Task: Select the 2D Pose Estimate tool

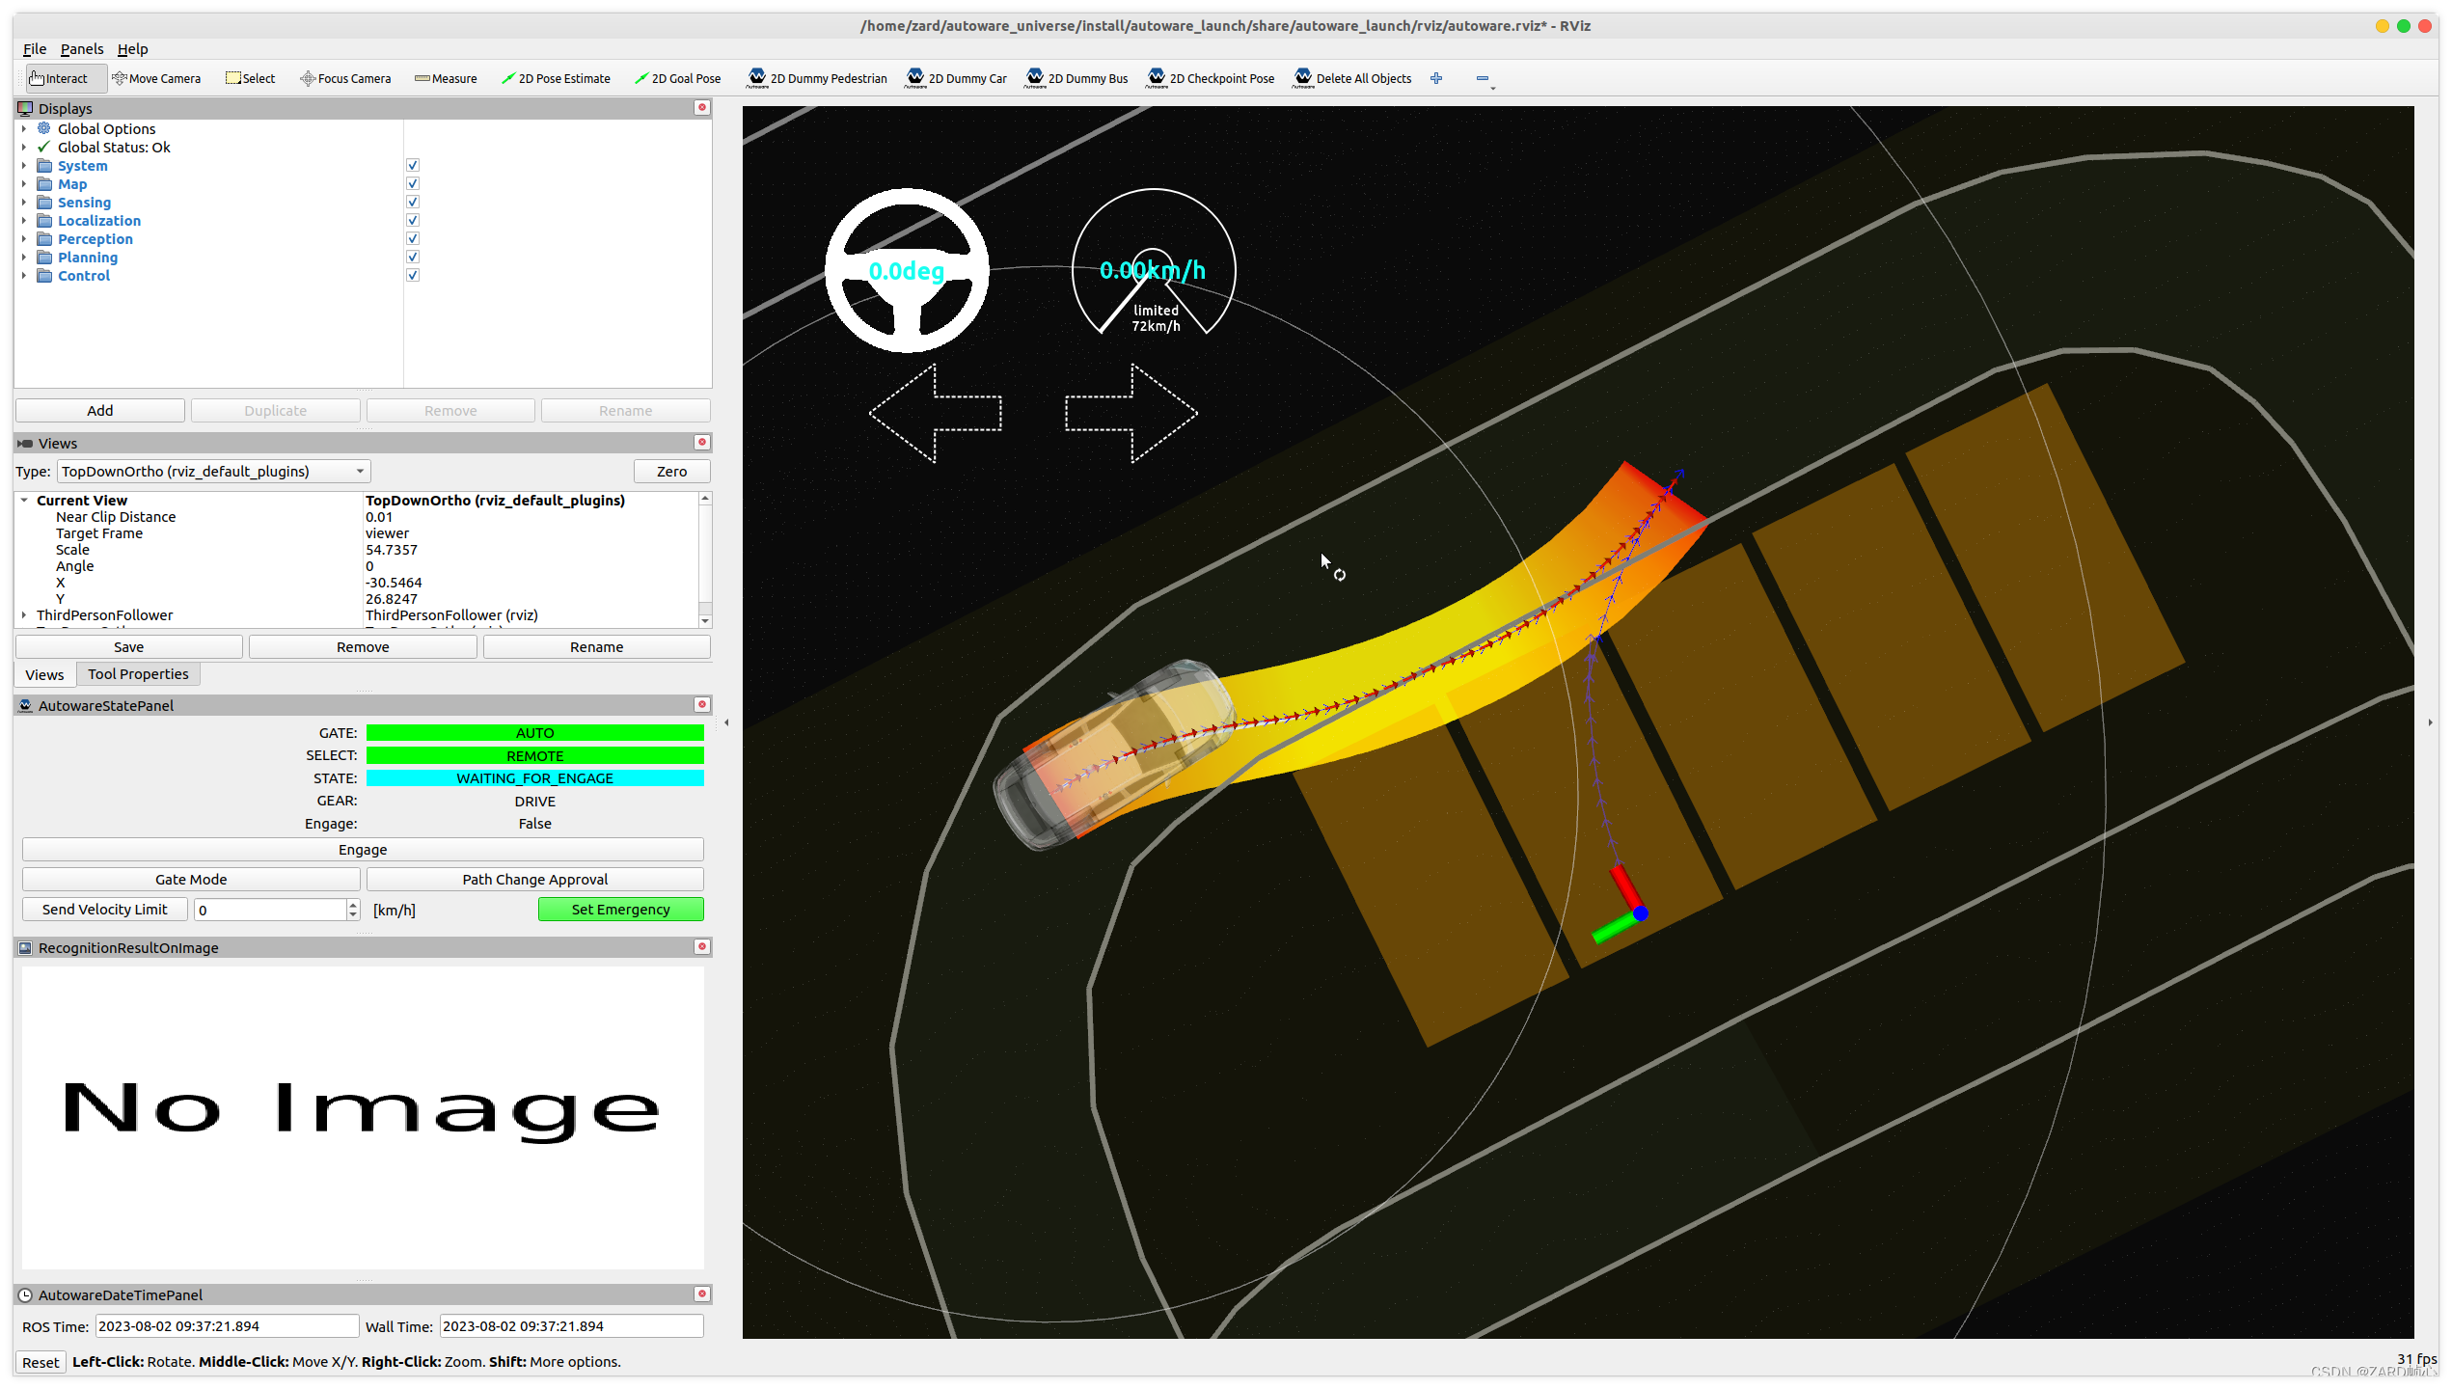Action: pyautogui.click(x=556, y=78)
